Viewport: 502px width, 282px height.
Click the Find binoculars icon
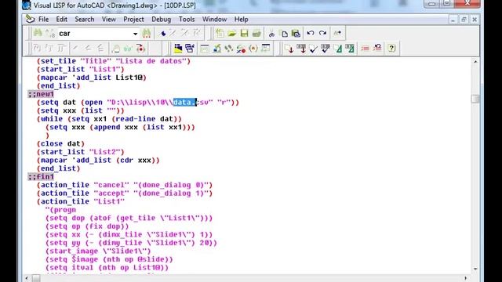pyautogui.click(x=38, y=33)
